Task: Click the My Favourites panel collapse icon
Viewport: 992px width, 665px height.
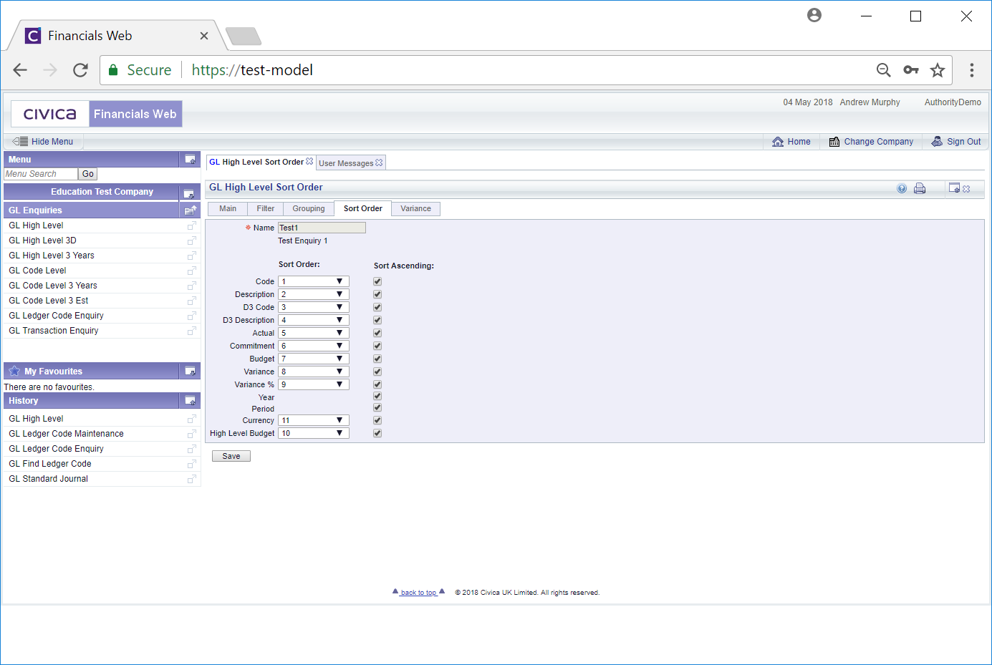Action: click(x=190, y=371)
